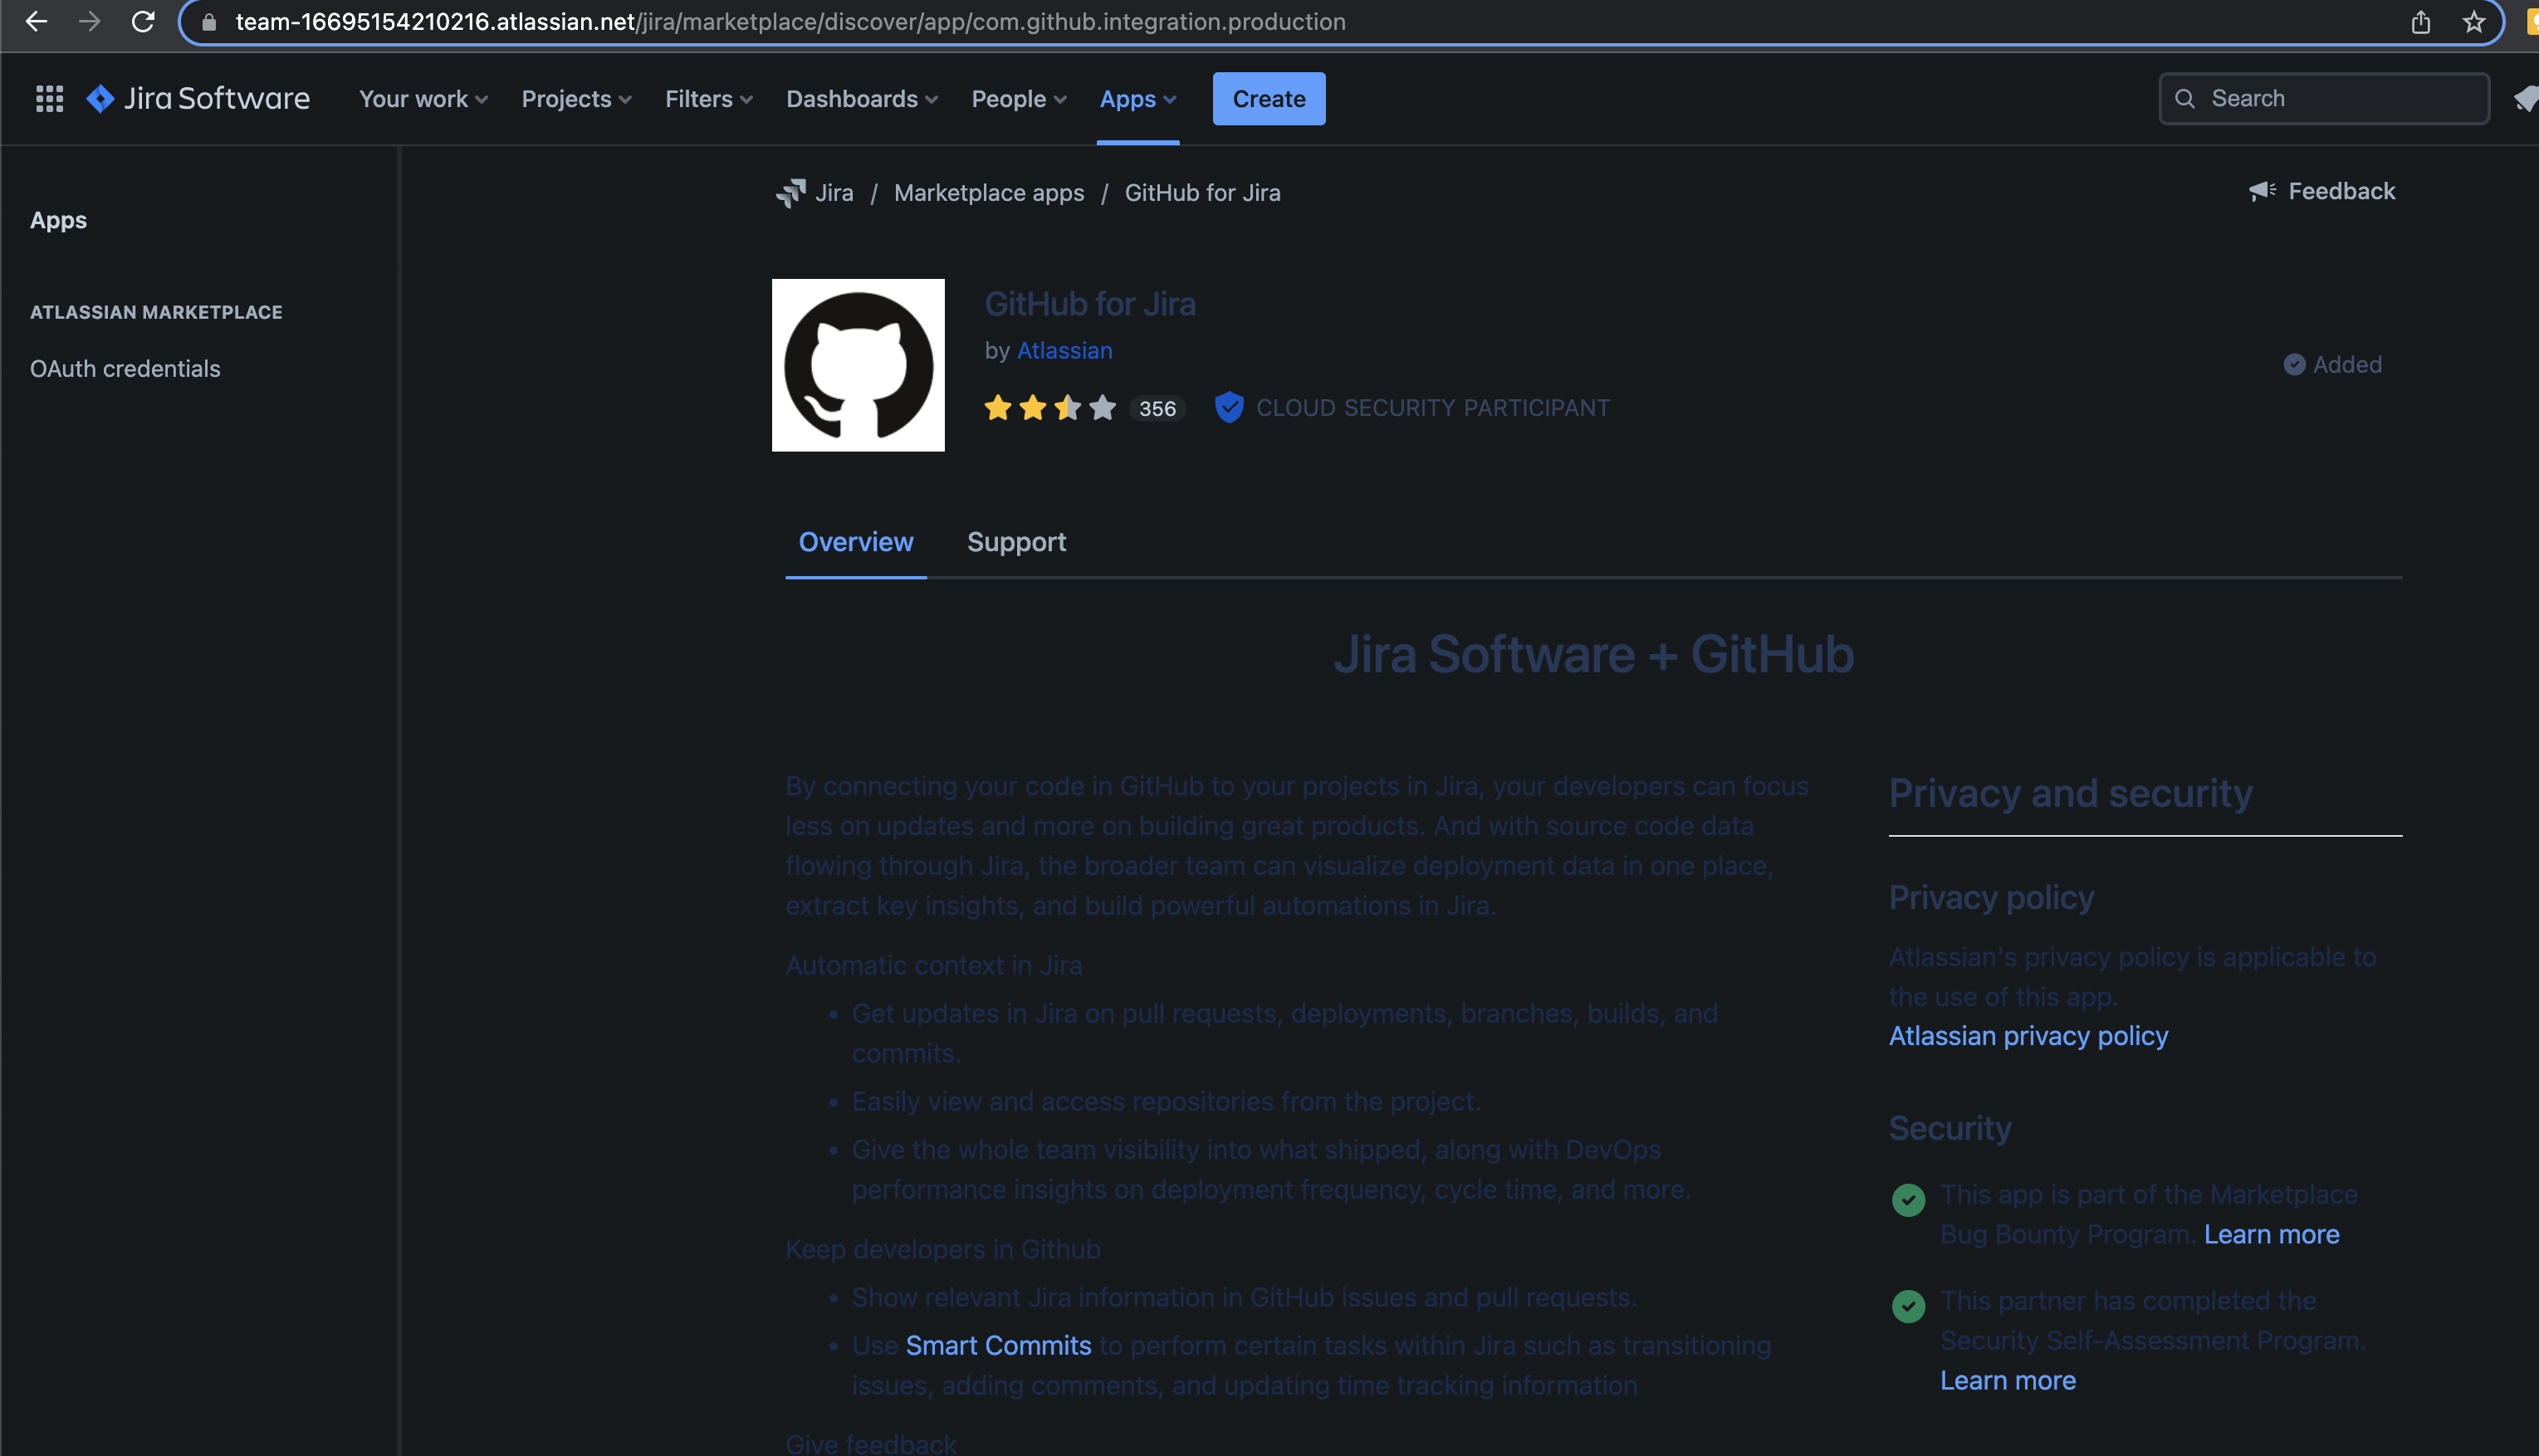Expand the Projects dropdown menu
This screenshot has width=2539, height=1456.
coord(576,98)
